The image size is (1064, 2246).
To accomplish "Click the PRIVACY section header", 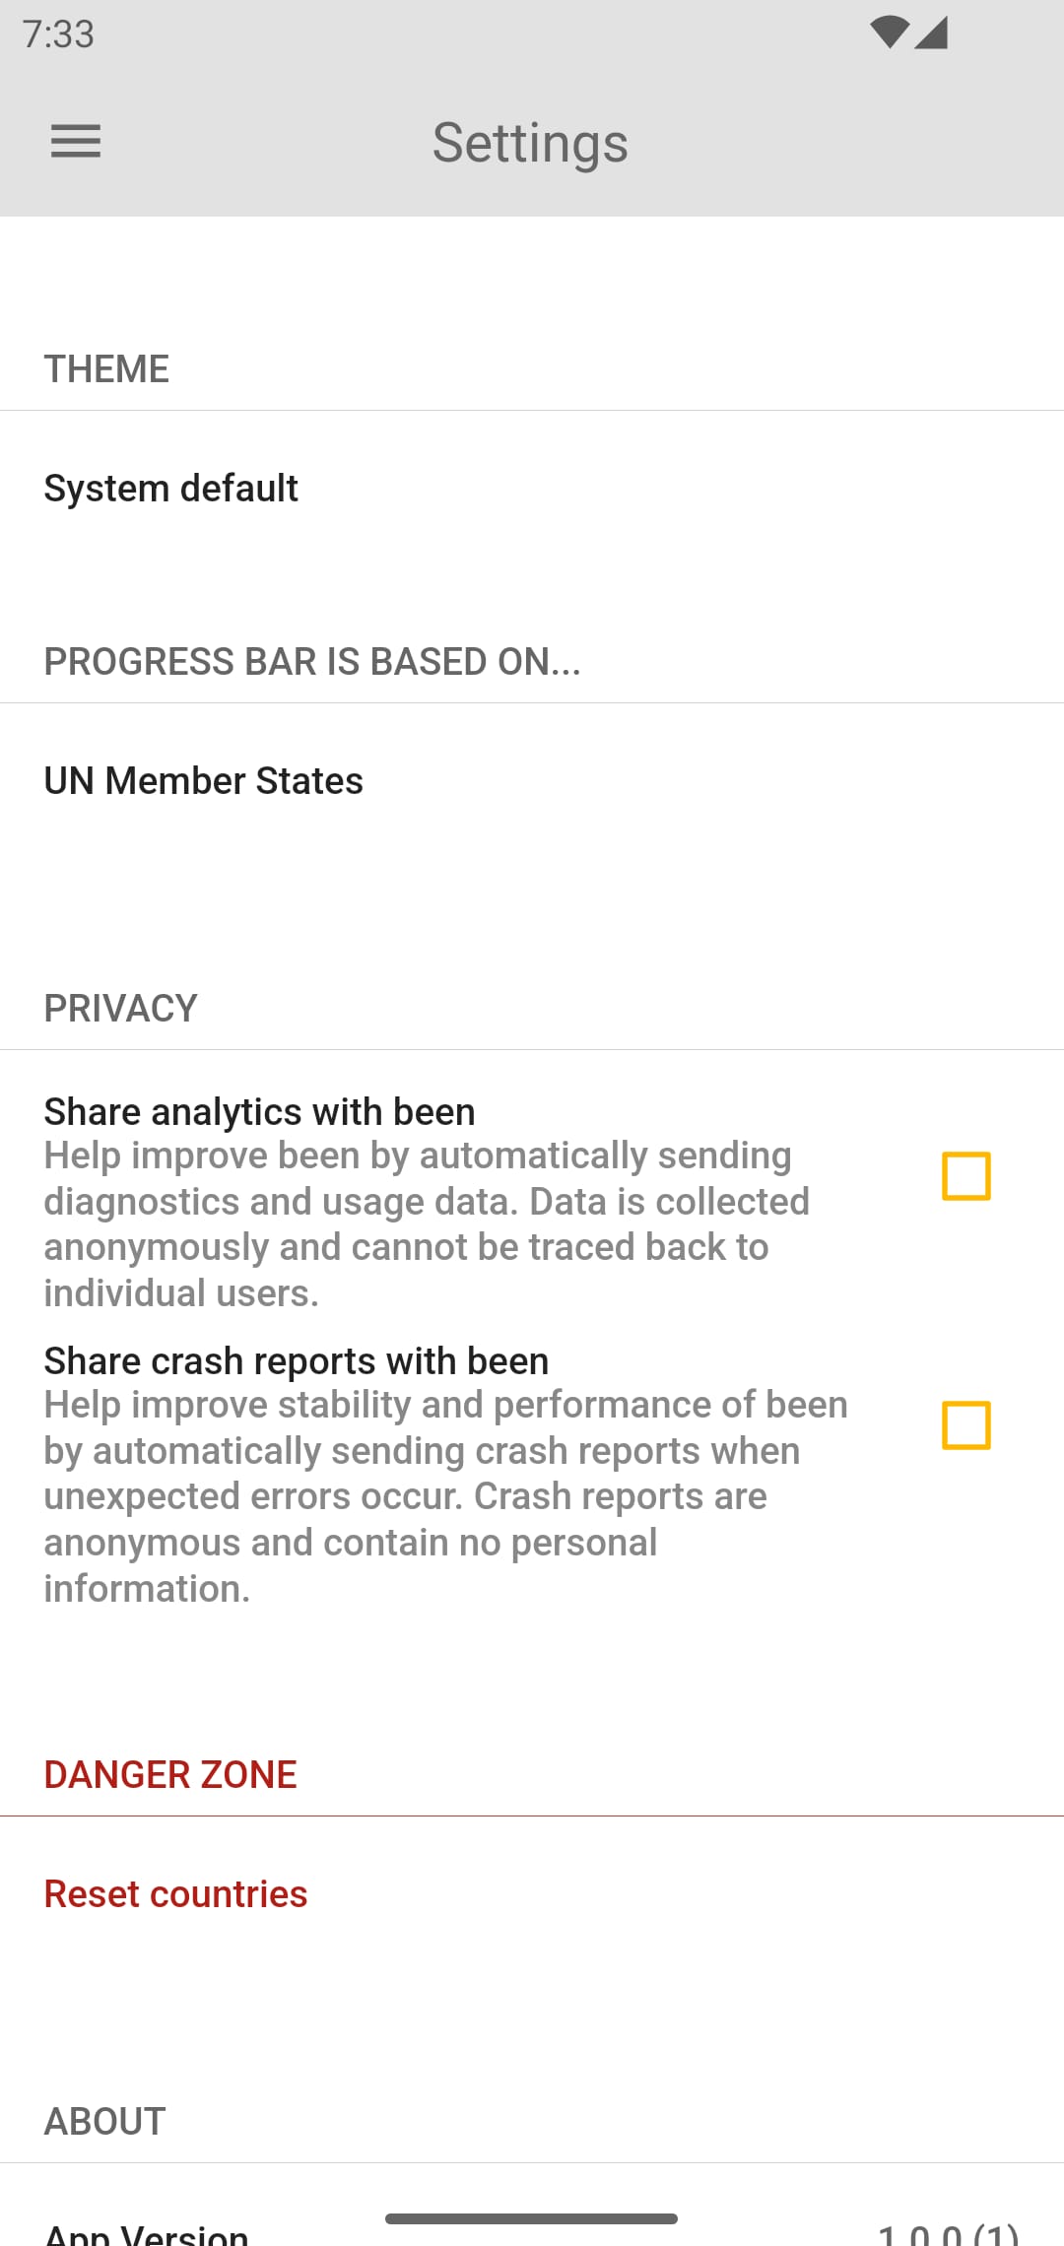I will pos(119,1007).
